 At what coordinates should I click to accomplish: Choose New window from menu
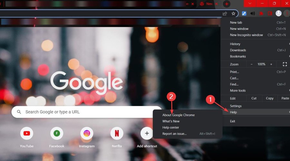255,29
